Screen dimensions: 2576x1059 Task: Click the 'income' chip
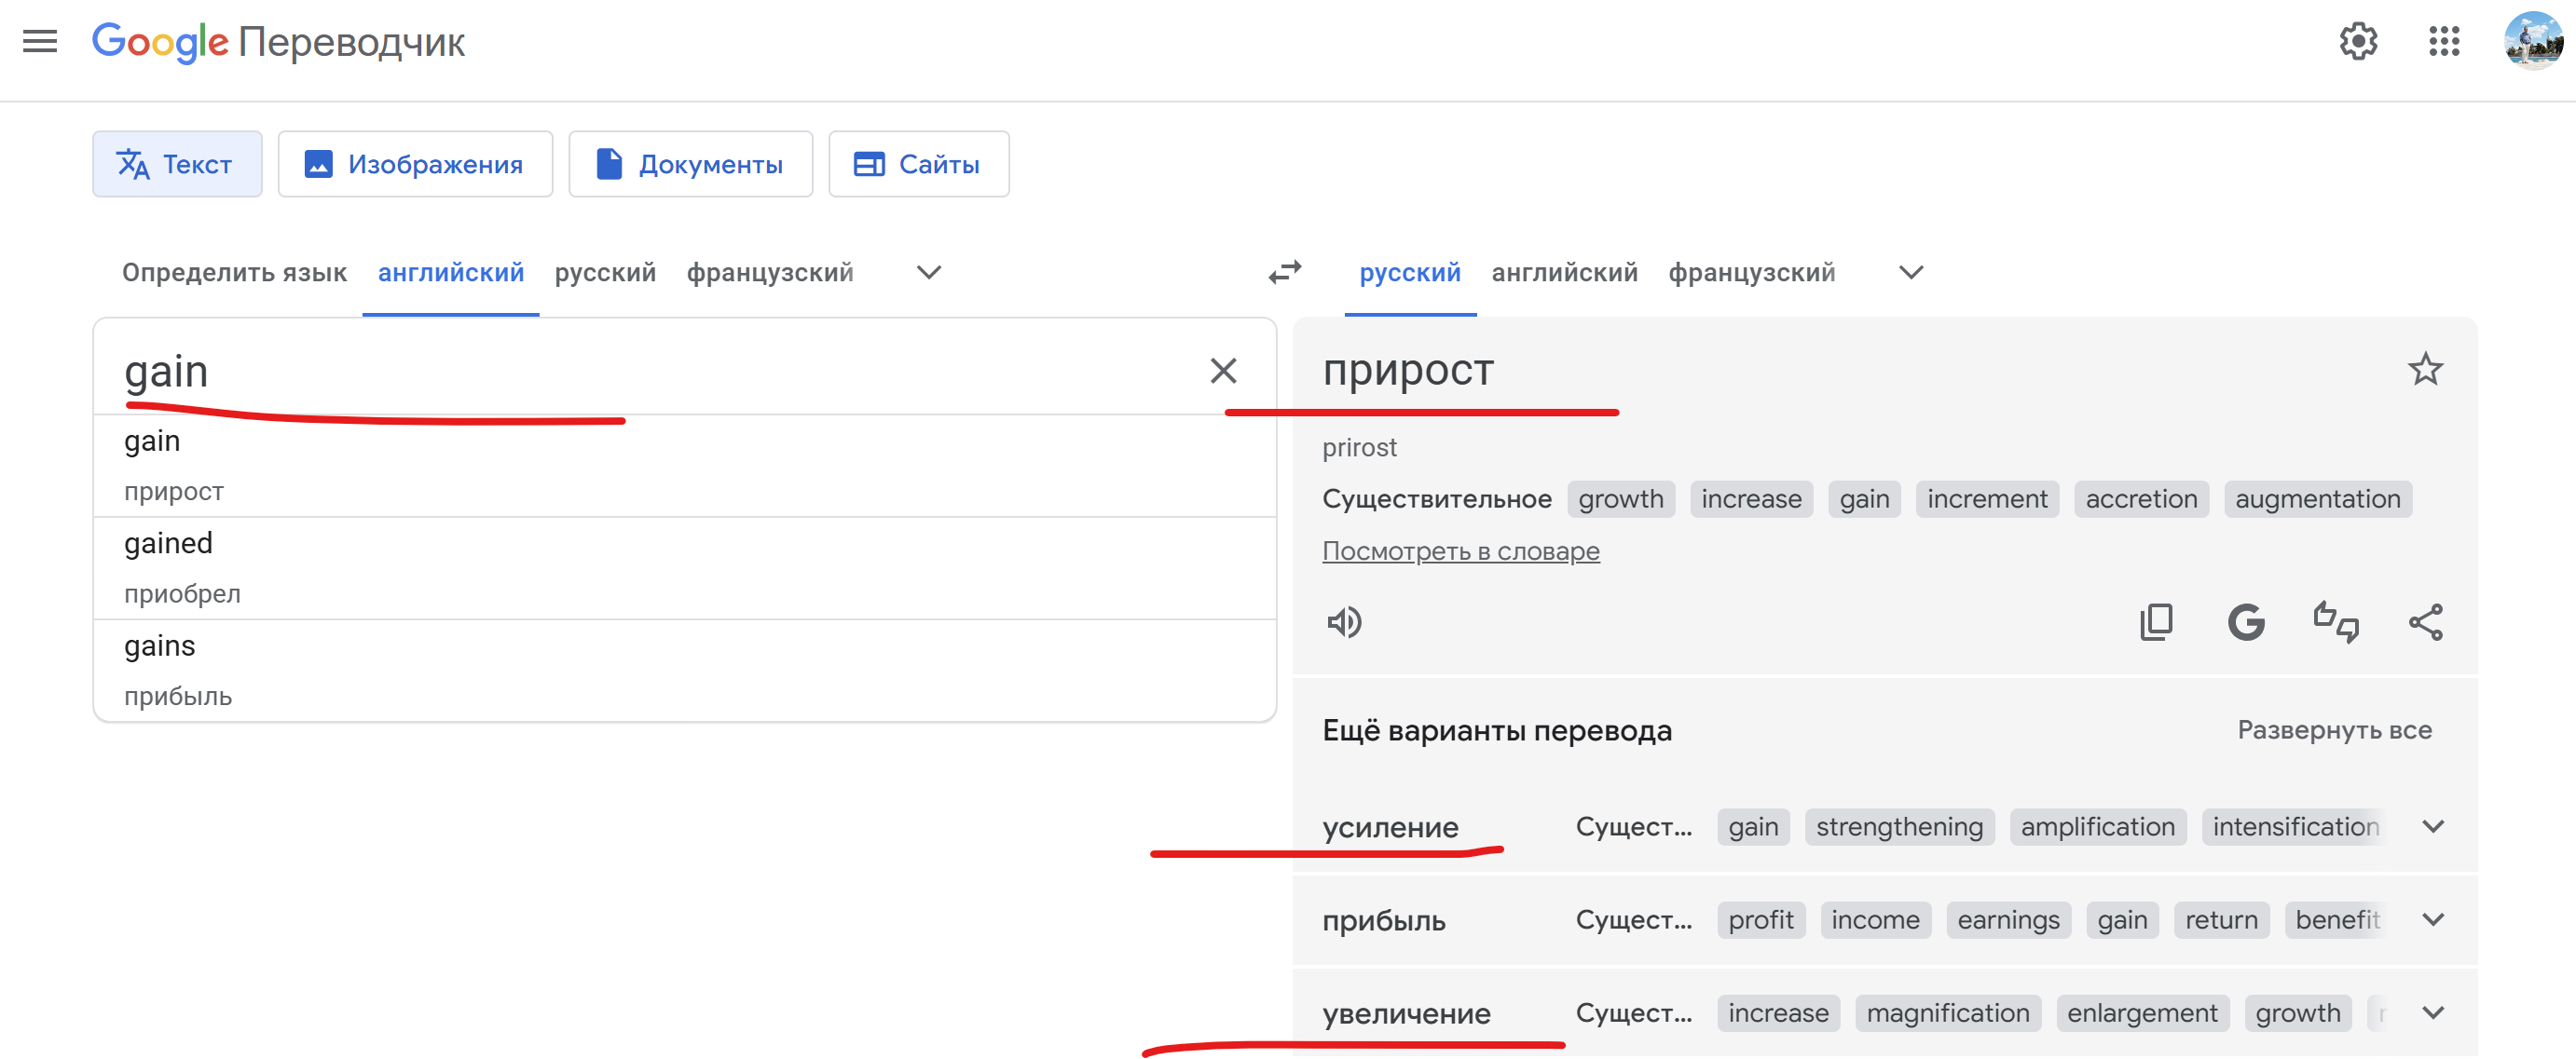1875,919
